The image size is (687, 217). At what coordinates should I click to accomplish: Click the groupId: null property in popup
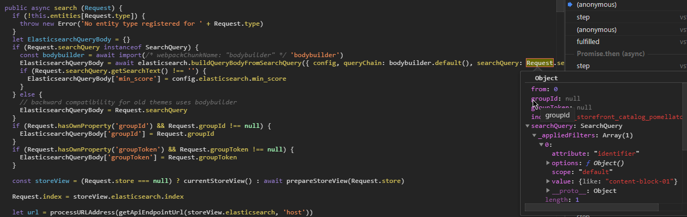coord(555,99)
